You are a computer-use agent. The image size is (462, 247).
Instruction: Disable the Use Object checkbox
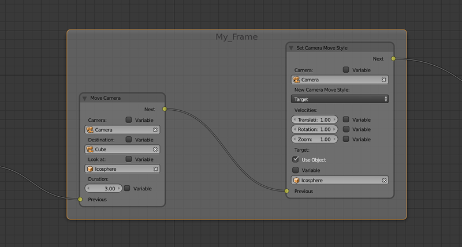(x=296, y=159)
